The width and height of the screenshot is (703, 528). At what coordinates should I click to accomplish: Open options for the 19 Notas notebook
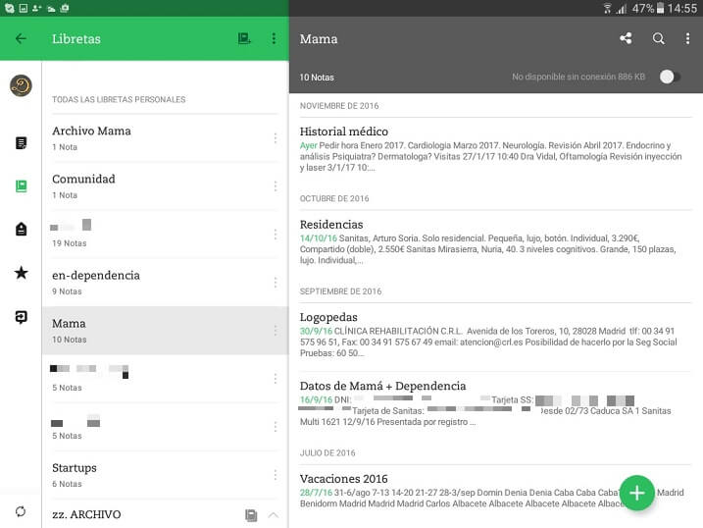[275, 235]
